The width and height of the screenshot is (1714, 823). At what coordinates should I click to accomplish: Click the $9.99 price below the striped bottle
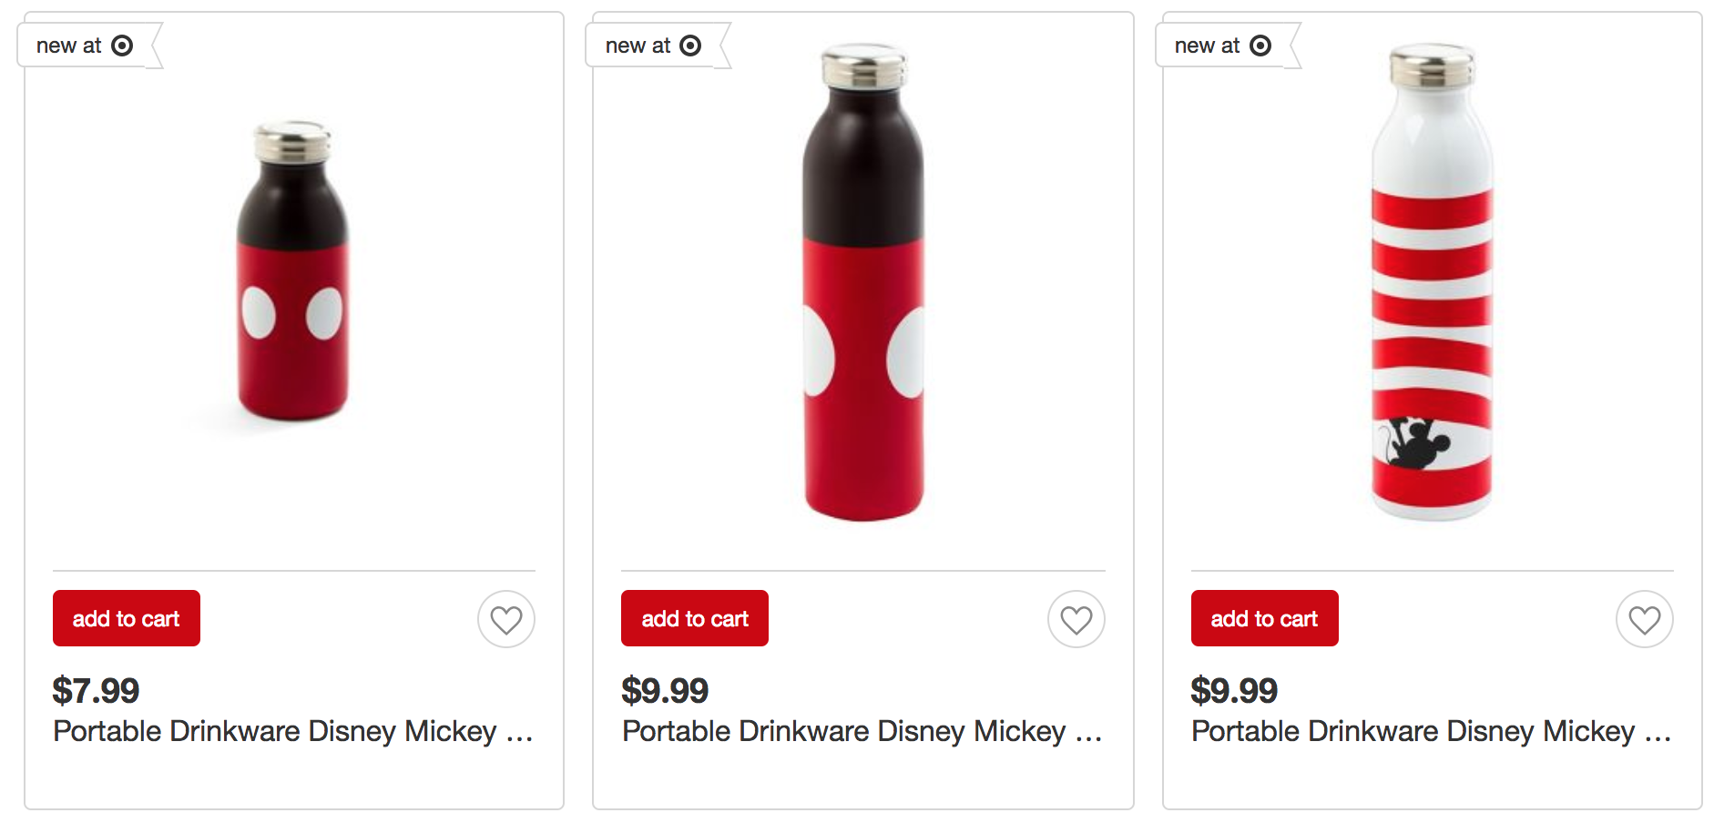(x=1234, y=691)
